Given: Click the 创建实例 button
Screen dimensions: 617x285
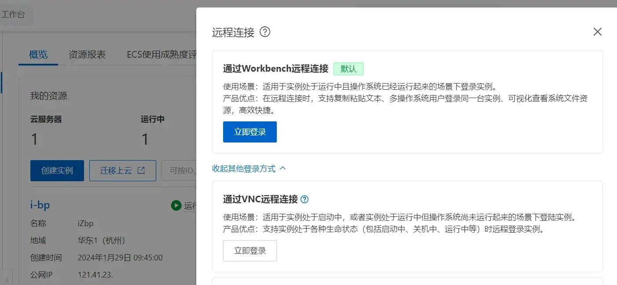Looking at the screenshot, I should coord(57,171).
